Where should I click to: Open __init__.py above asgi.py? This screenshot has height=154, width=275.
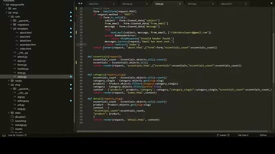[23, 93]
